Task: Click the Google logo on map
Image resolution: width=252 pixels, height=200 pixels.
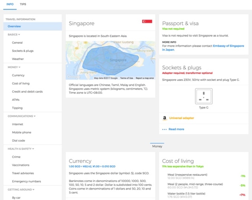Action: point(74,77)
